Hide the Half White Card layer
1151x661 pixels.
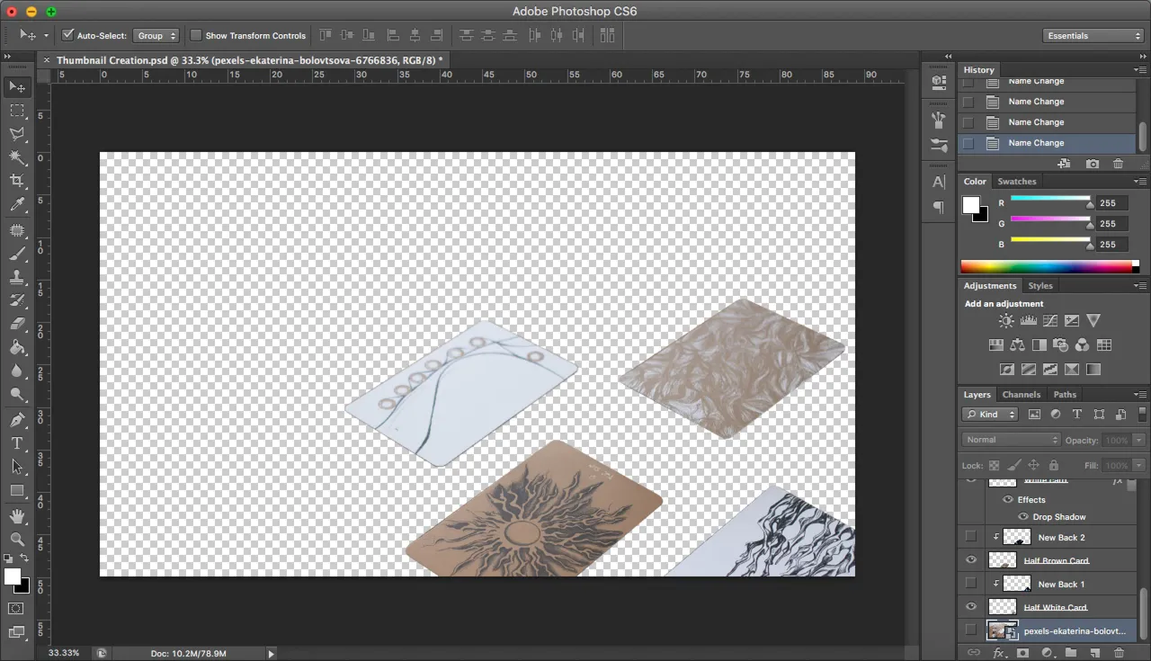pos(970,607)
